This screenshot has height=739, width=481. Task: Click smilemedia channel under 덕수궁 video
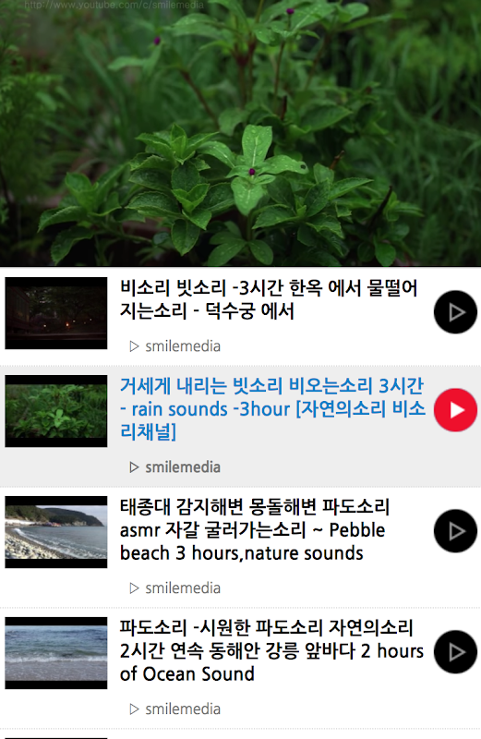[x=183, y=346]
